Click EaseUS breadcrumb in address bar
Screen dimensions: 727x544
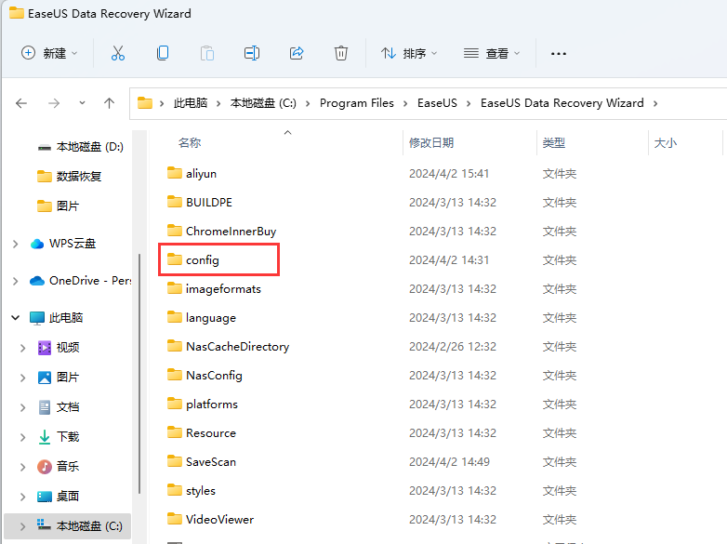click(x=437, y=103)
